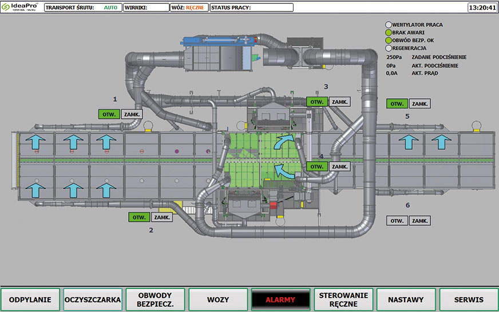Viewport: 499px width, 312px height.
Task: Click the red component in lower machine
Action: pos(272,205)
